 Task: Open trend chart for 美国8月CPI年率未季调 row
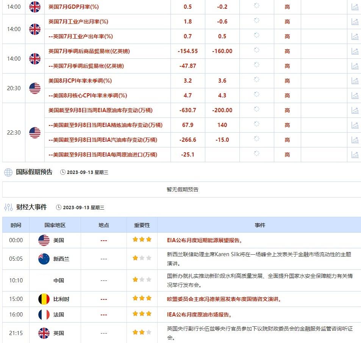(355, 81)
